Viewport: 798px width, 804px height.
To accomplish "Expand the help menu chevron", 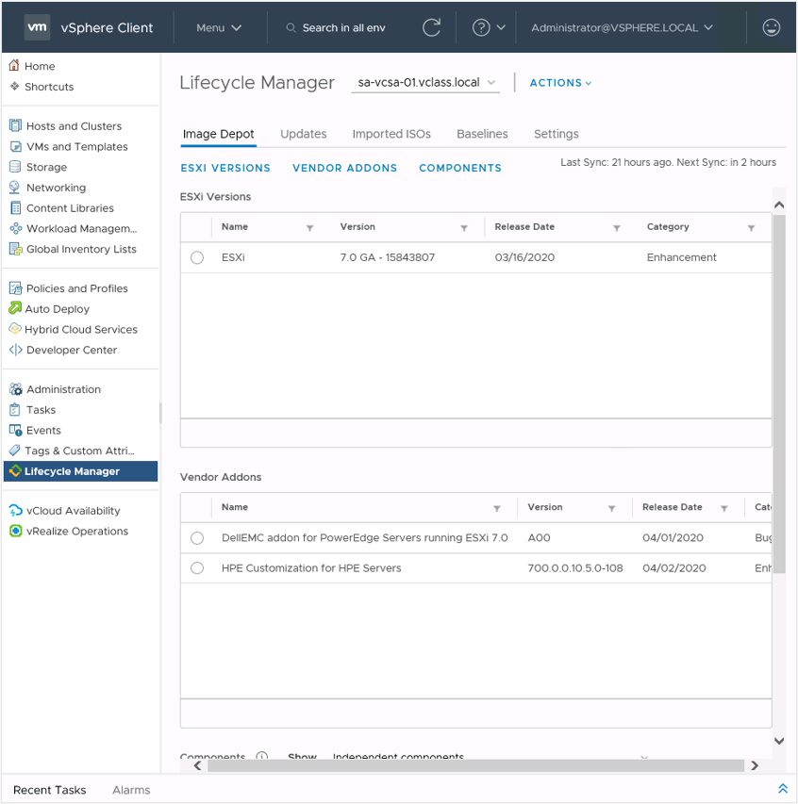I will pyautogui.click(x=501, y=27).
